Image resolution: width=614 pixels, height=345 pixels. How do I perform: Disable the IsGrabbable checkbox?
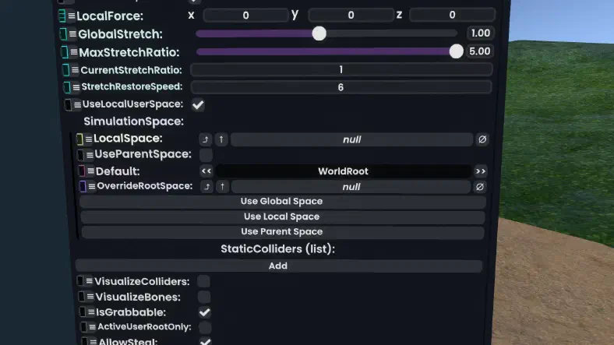click(205, 312)
